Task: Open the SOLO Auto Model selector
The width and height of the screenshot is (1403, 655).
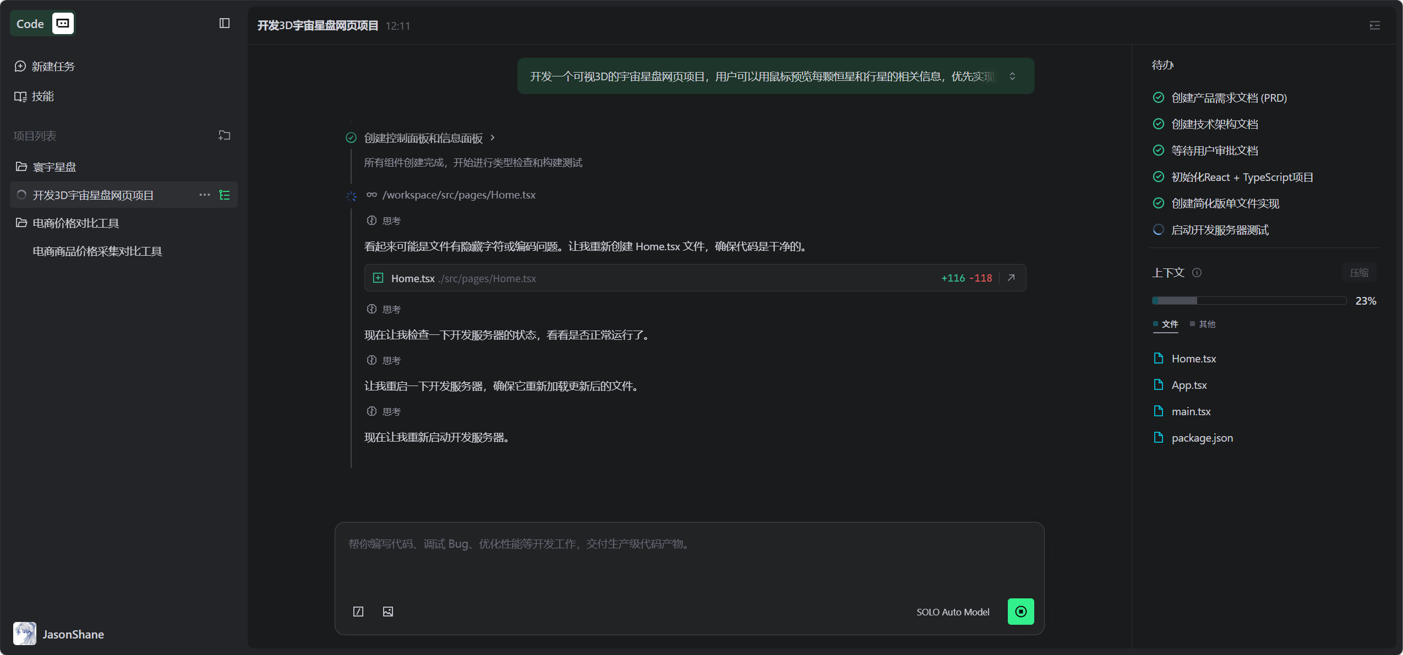Action: pyautogui.click(x=953, y=612)
